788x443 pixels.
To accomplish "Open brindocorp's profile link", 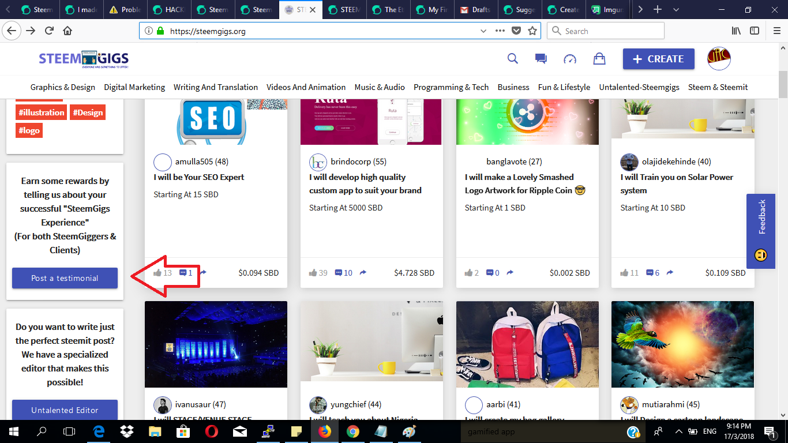I will [358, 162].
